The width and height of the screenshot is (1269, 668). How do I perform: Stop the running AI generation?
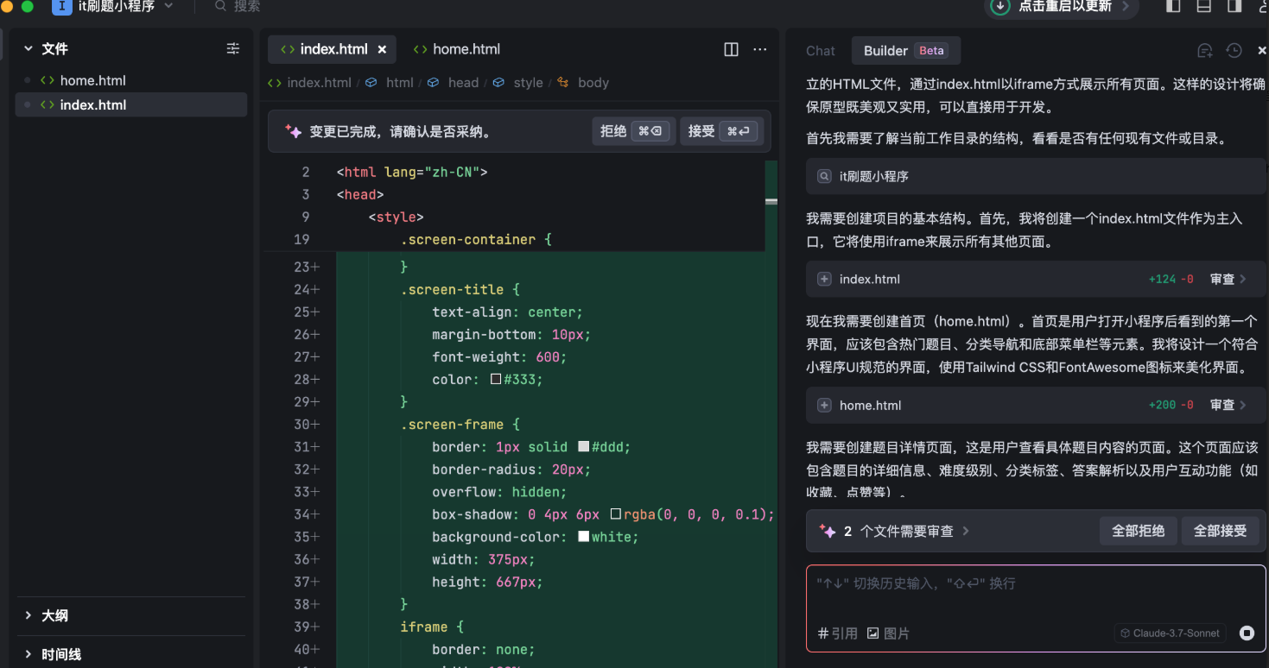click(x=1247, y=633)
